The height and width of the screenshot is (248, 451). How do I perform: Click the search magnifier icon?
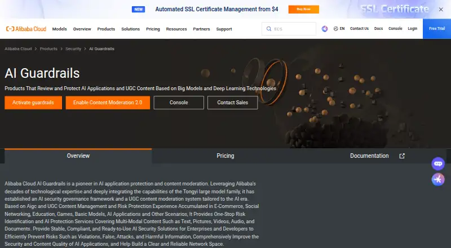pos(269,29)
